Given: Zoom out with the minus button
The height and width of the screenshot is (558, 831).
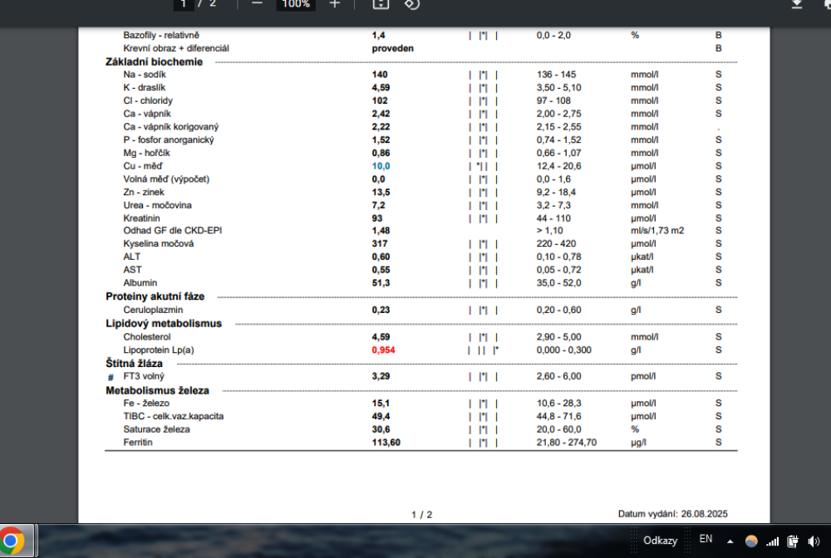Looking at the screenshot, I should click(x=257, y=4).
